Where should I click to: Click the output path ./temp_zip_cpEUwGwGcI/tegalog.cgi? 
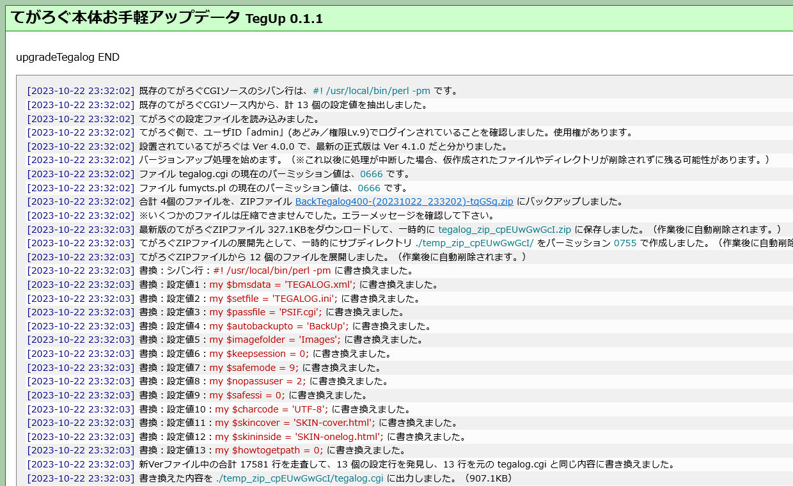(x=299, y=478)
